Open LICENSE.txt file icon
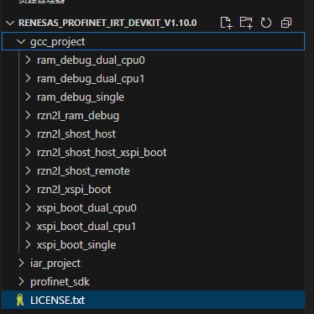Viewport: 314px width, 314px height. click(20, 300)
